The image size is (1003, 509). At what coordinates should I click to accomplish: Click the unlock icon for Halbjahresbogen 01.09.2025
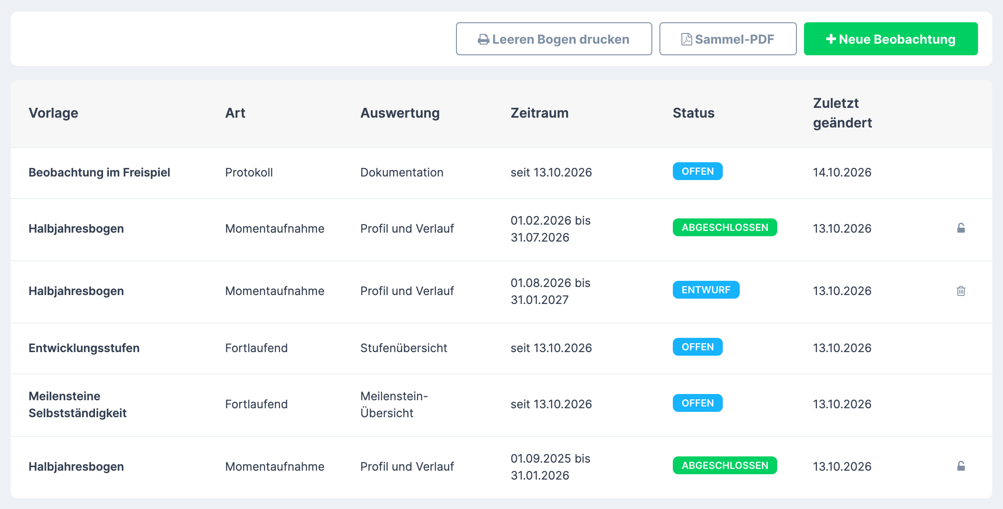tap(961, 466)
